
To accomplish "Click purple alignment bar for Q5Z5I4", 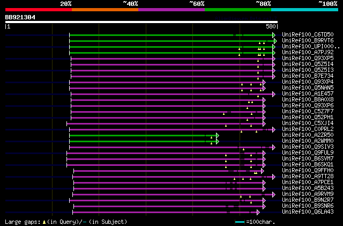I will point(171,64).
